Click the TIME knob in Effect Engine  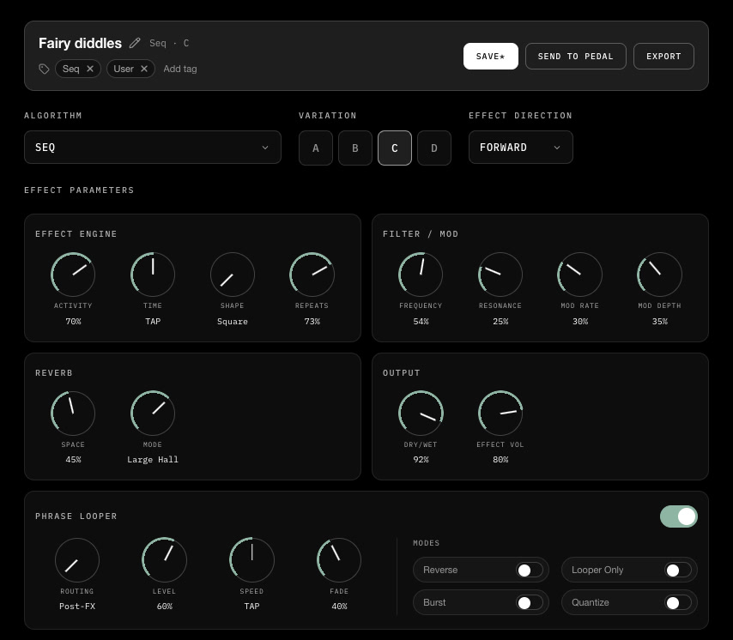[x=153, y=275]
